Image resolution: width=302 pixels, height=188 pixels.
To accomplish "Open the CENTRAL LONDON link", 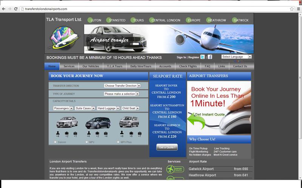I will [x=166, y=20].
